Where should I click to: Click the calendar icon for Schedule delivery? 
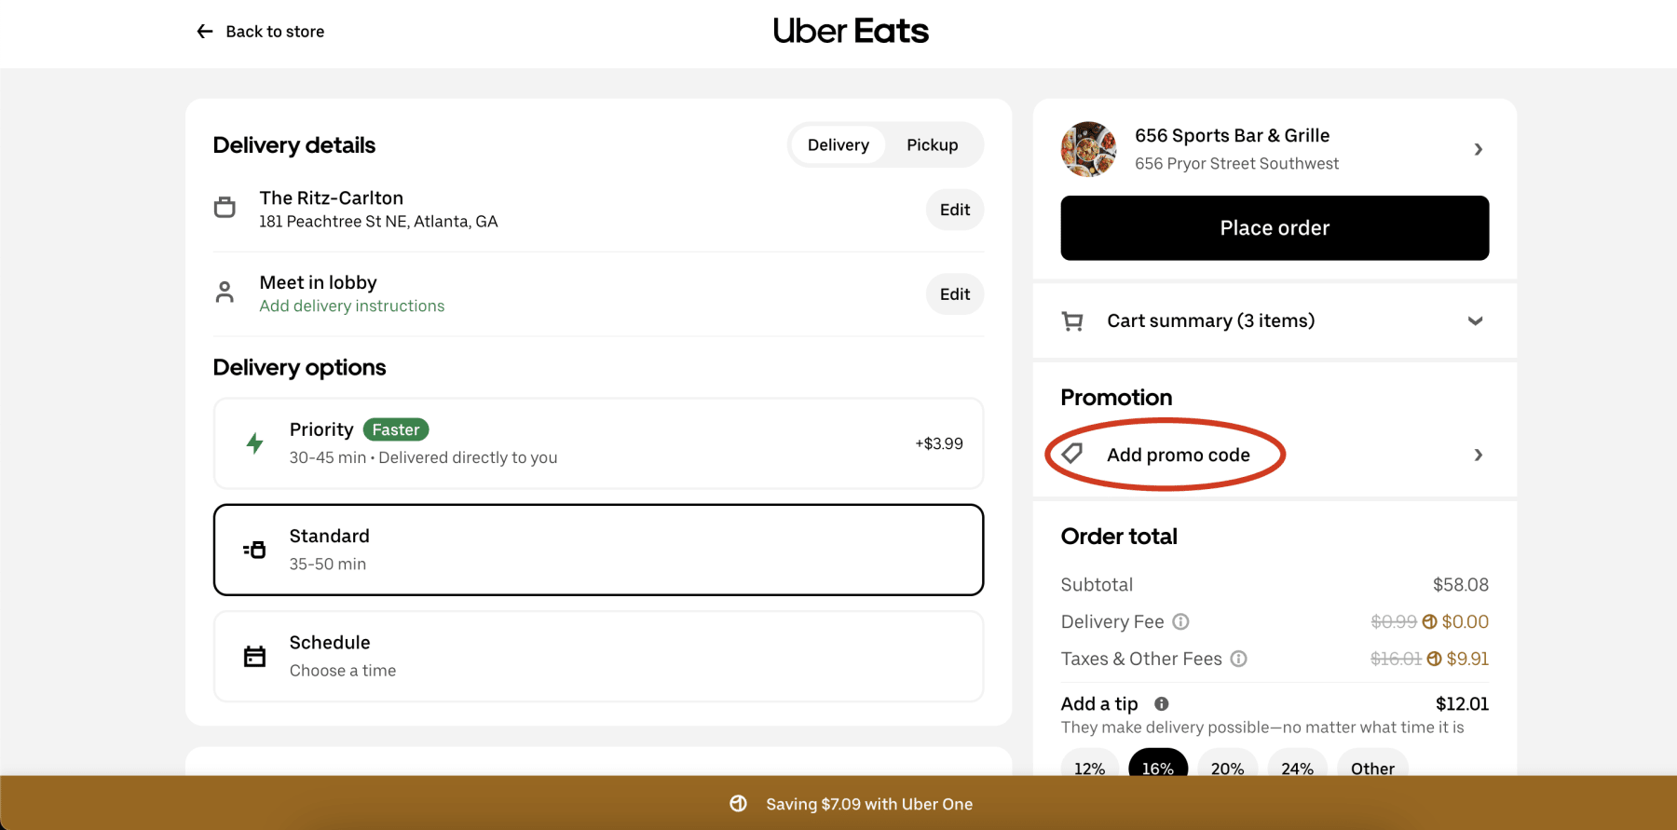253,655
